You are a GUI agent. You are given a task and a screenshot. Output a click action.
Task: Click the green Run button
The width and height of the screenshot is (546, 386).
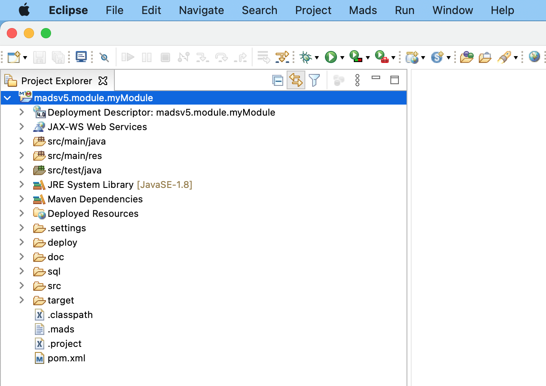pos(330,57)
